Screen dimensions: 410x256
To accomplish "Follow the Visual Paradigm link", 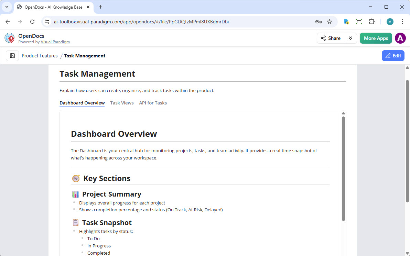I will click(55, 42).
